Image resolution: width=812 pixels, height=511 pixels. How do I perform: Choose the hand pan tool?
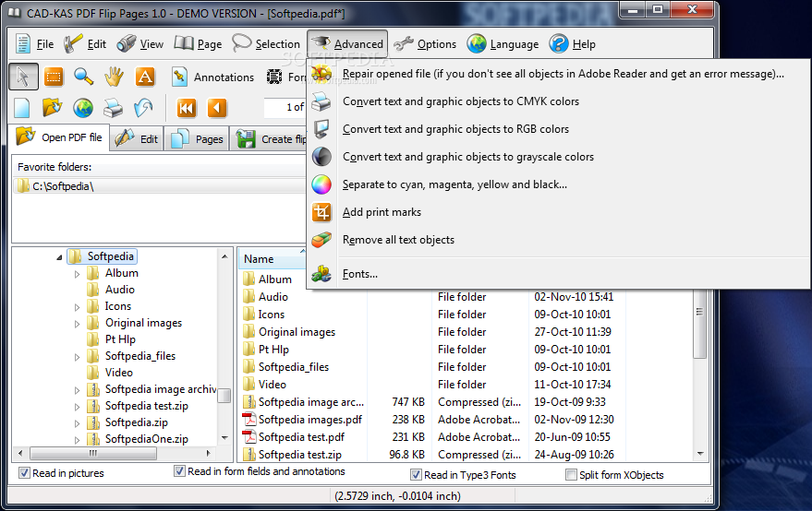pyautogui.click(x=114, y=77)
